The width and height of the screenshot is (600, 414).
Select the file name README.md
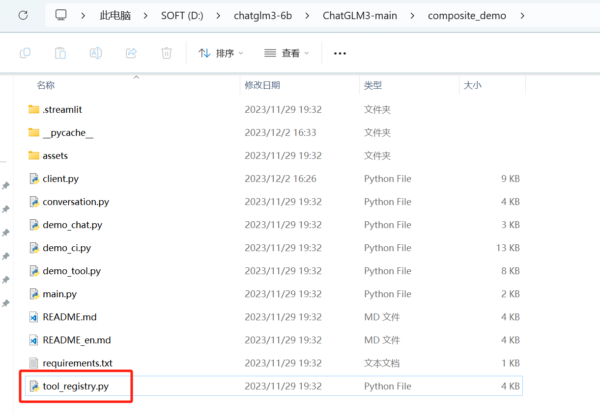[x=70, y=317]
